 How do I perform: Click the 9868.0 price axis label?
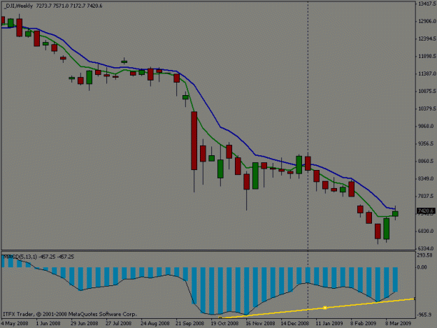(427, 126)
